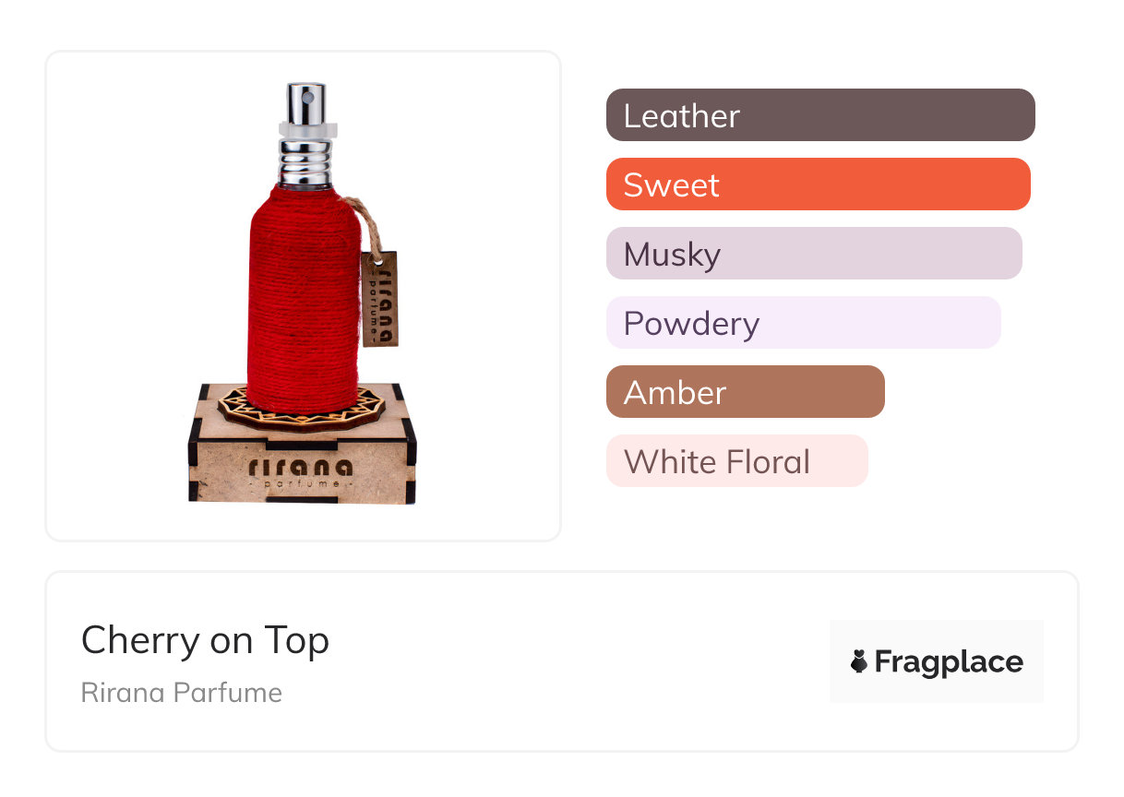
Task: Select the Sweet accord bar
Action: (817, 184)
